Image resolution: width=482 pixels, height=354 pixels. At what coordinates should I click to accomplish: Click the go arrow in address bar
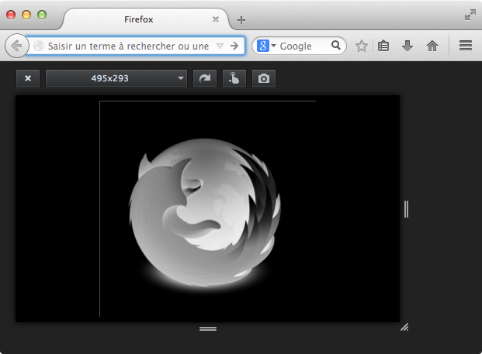(x=234, y=46)
